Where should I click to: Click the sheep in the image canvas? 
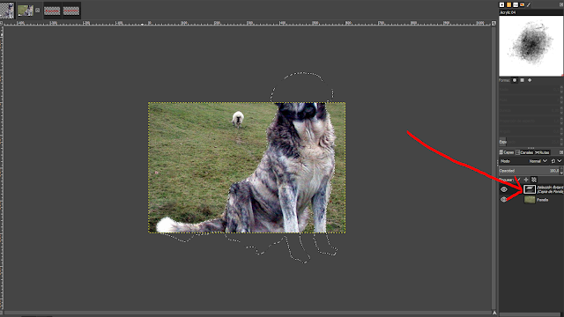[x=238, y=119]
